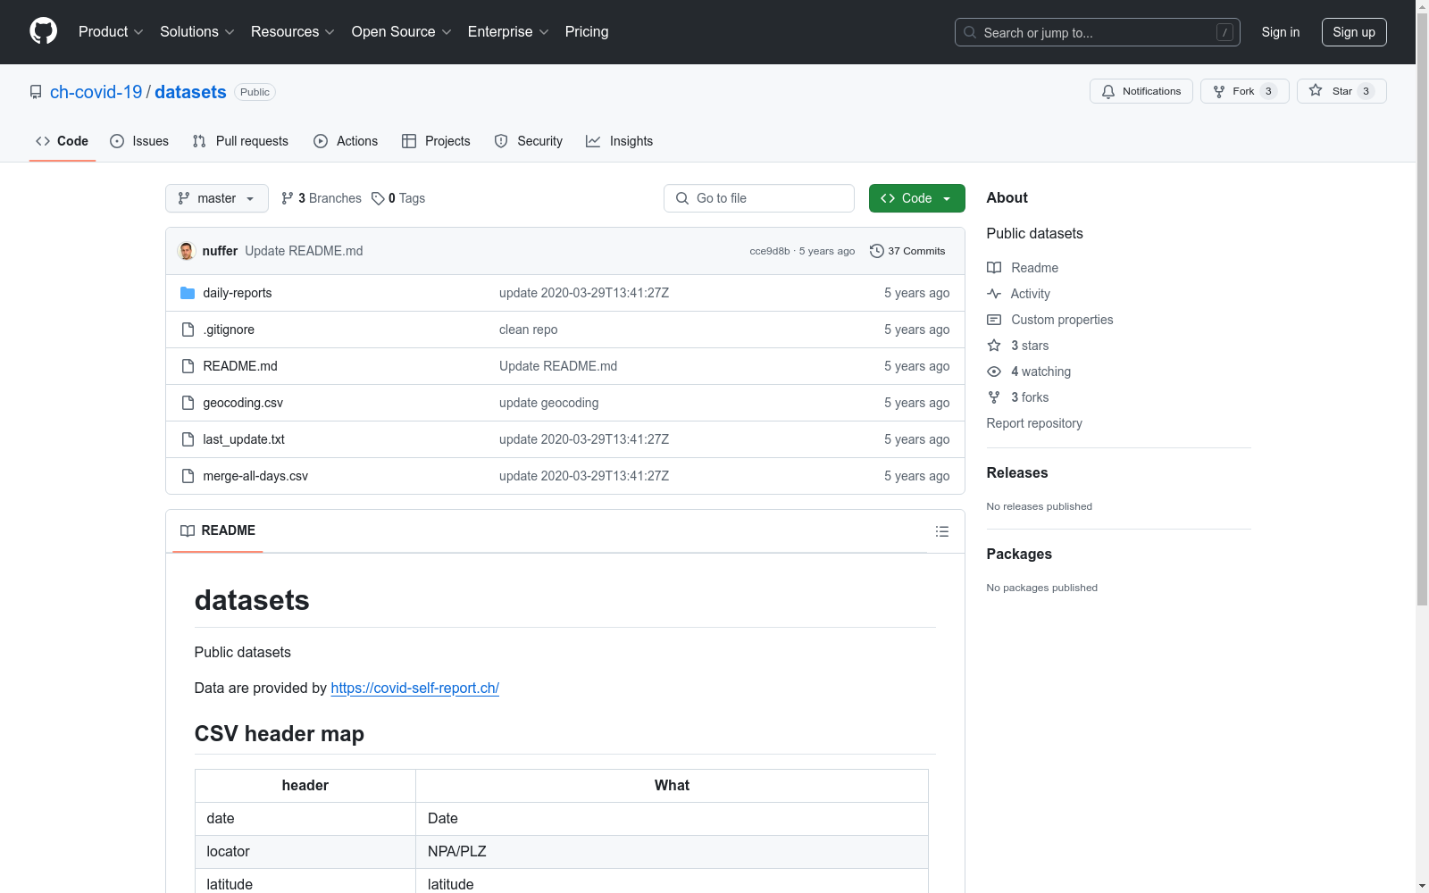The image size is (1429, 893).
Task: Click the file icon beside geocoding.csv
Action: point(188,403)
